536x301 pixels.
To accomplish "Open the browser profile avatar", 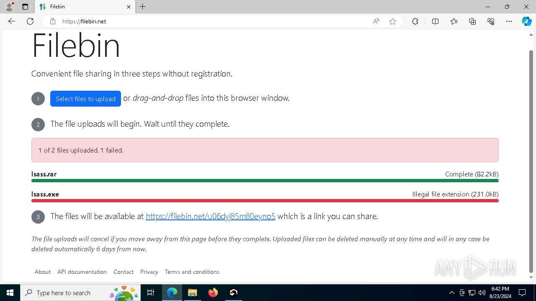I will (x=9, y=7).
